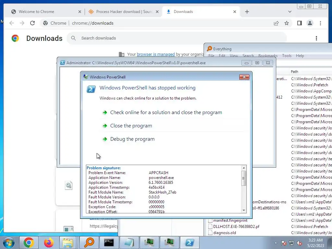Switch to Process Hacker download tab

[124, 12]
